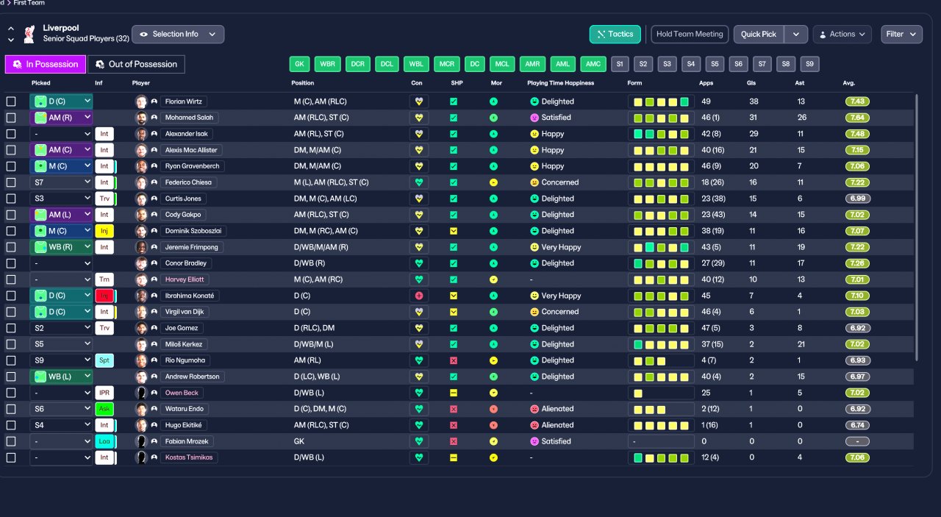941x517 pixels.
Task: Click Mohamed Salah's Satisfied face icon
Action: click(x=534, y=118)
